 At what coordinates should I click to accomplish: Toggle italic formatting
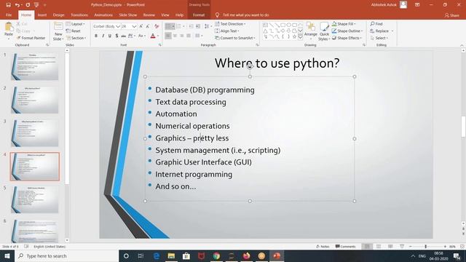coord(103,36)
